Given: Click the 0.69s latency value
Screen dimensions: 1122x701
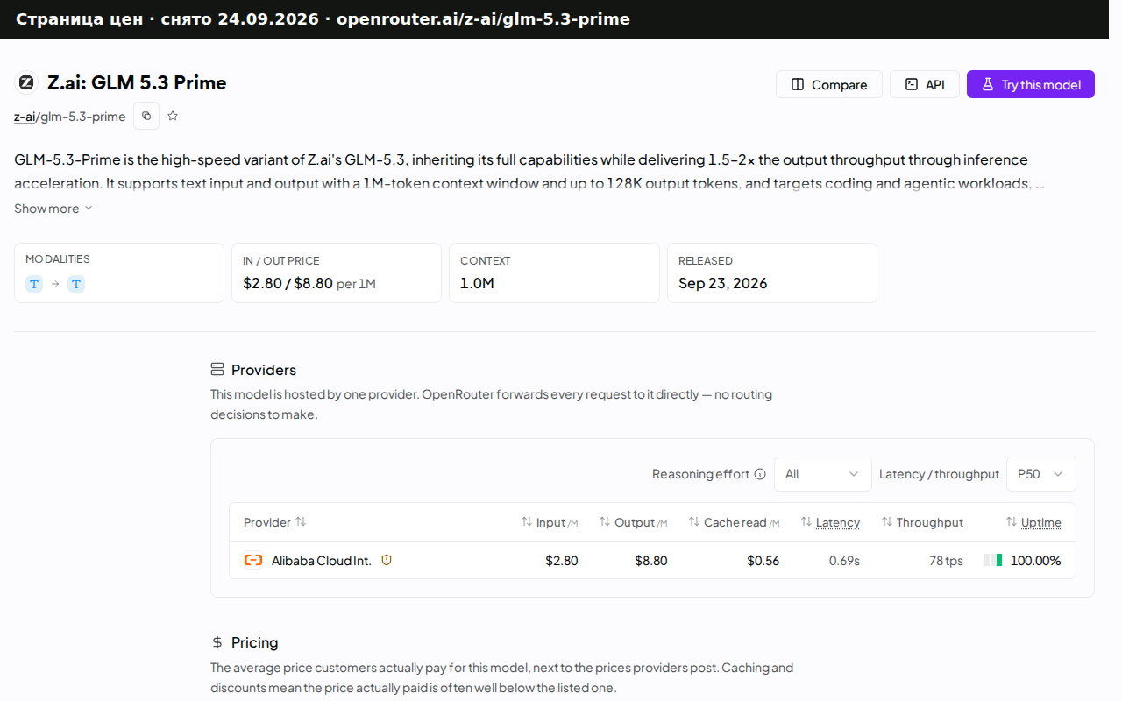Looking at the screenshot, I should [x=844, y=561].
